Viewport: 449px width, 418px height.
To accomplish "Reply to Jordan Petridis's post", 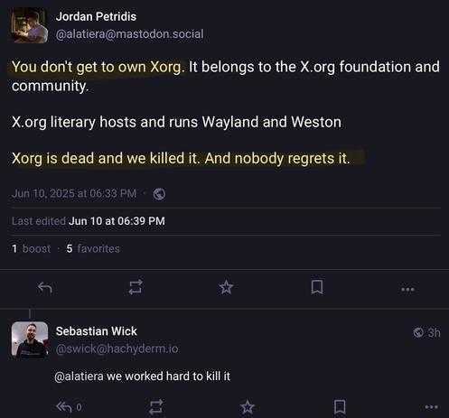I will pos(45,288).
